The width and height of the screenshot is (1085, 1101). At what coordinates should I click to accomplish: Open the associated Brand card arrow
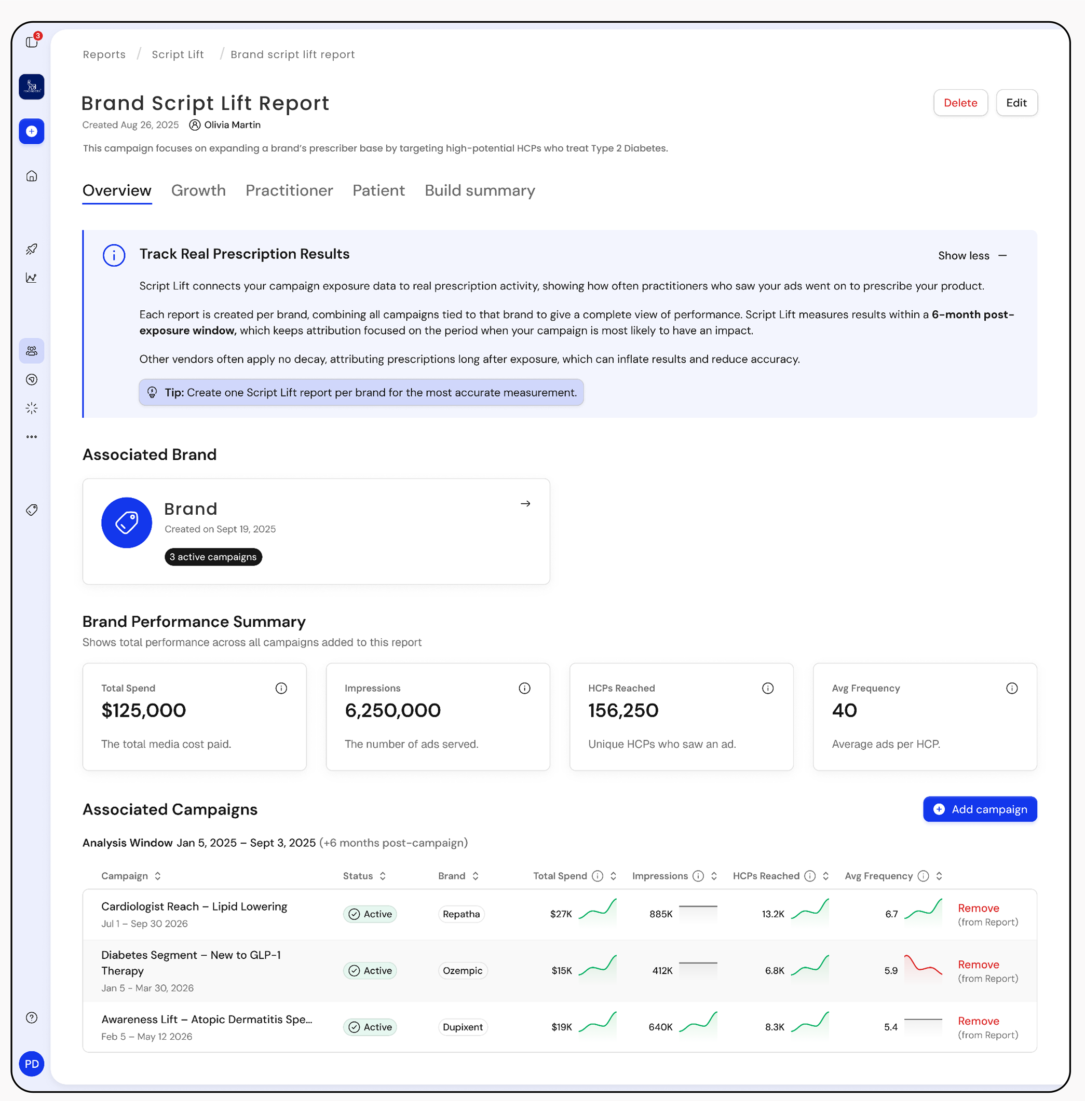pyautogui.click(x=525, y=503)
